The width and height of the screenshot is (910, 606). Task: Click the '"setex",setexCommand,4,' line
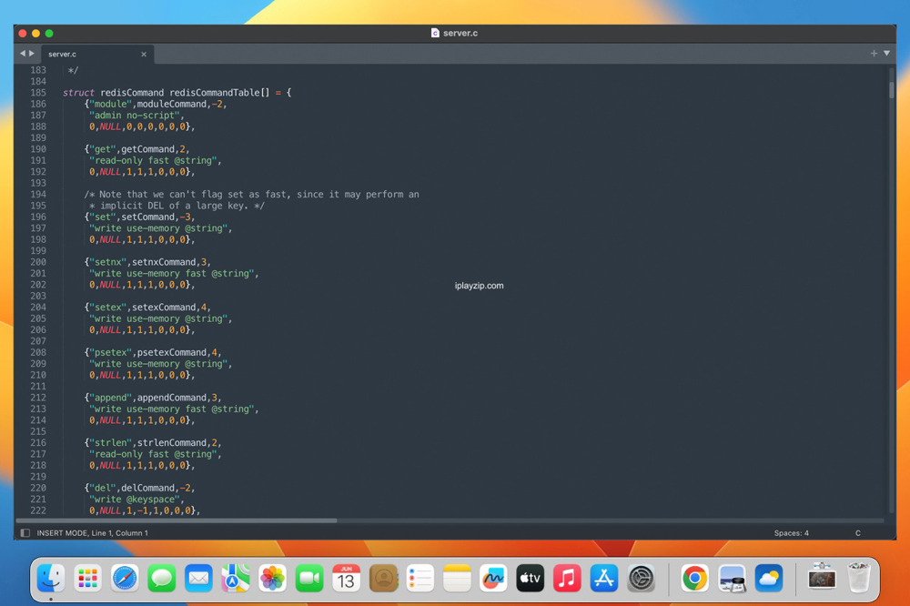(x=147, y=308)
